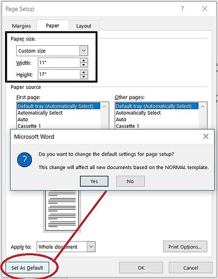Increase paper width with up arrow
218x279 pixels.
(x=84, y=61)
